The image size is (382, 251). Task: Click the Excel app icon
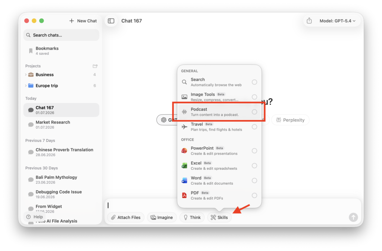pyautogui.click(x=184, y=166)
